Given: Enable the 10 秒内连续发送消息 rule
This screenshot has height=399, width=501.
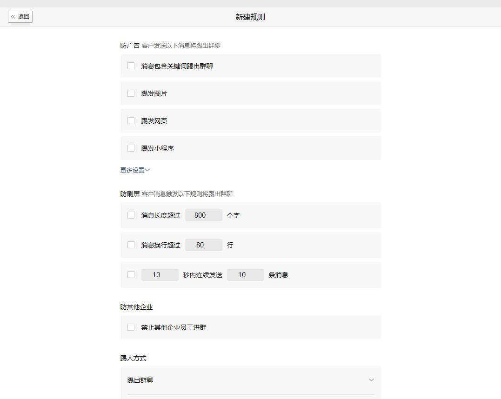Looking at the screenshot, I should (x=131, y=274).
